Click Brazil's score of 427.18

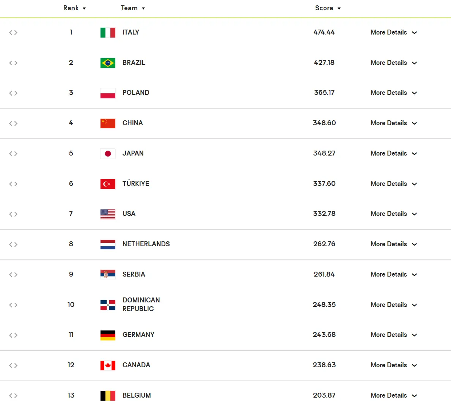(x=324, y=63)
